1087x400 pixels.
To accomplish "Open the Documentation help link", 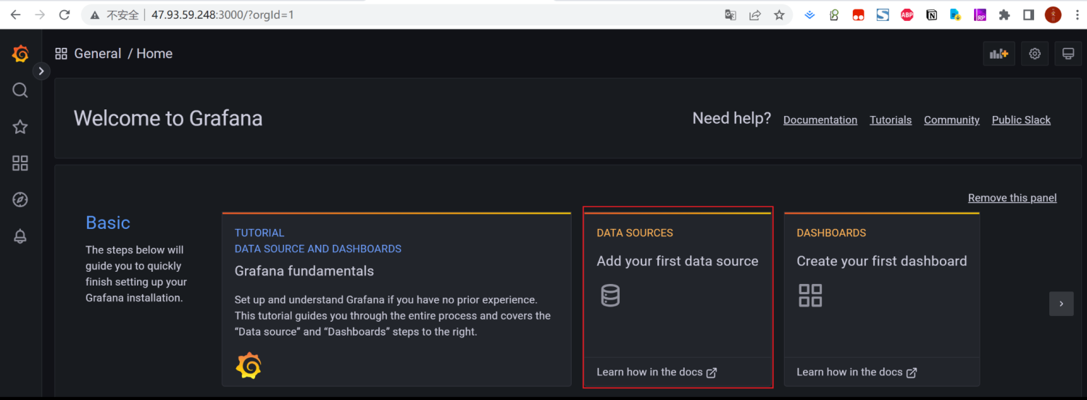I will tap(820, 120).
